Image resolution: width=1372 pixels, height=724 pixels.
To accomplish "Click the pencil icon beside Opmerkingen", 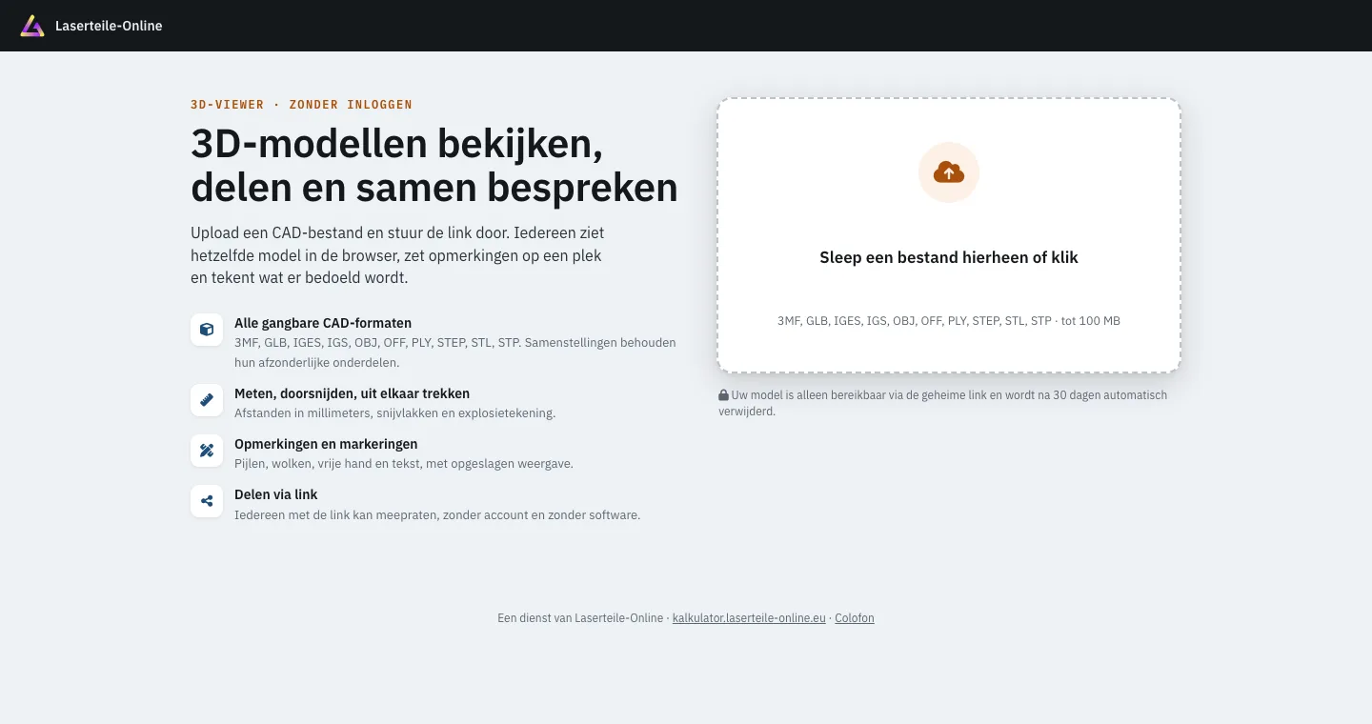I will (x=207, y=450).
